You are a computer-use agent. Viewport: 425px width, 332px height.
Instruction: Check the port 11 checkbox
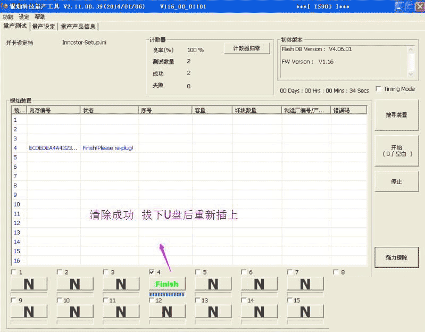[x=105, y=300]
